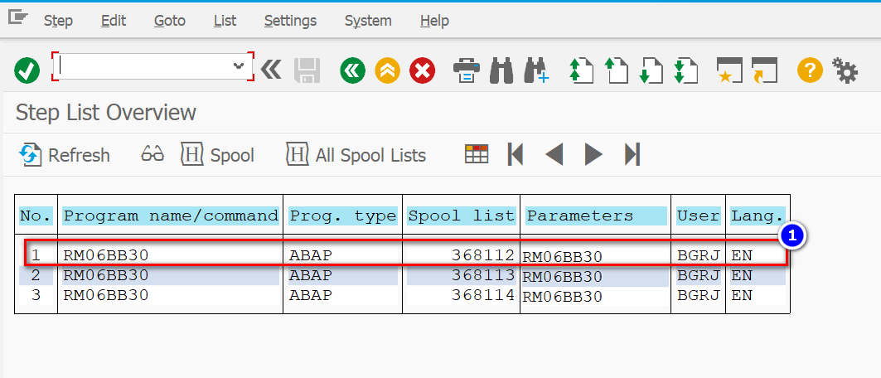Screen dimensions: 881x378
Task: Jump to first column arrow icon
Action: (x=516, y=154)
